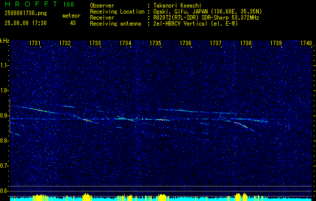Click the HROFFT program title
Image resolution: width=316 pixels, height=201 pixels.
click(x=31, y=4)
